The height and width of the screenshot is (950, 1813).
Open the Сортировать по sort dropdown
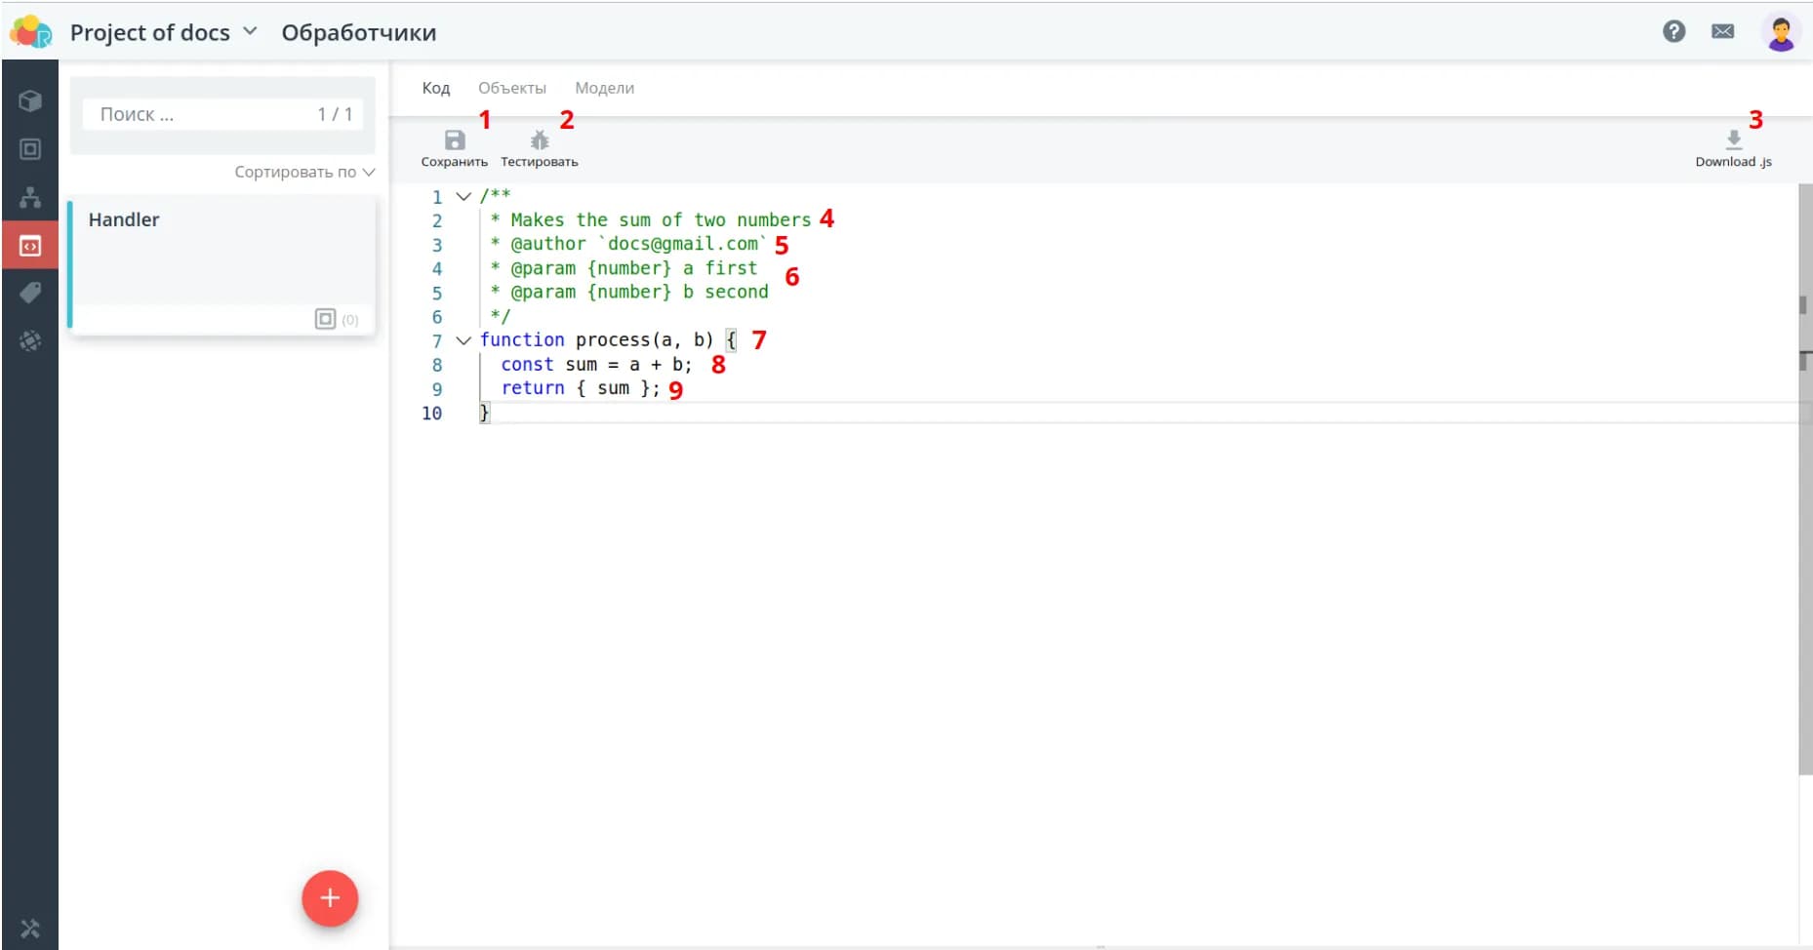303,172
